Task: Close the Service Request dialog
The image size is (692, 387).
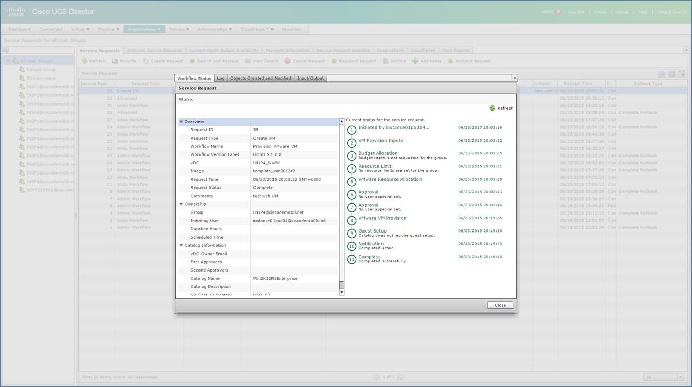Action: [500, 305]
